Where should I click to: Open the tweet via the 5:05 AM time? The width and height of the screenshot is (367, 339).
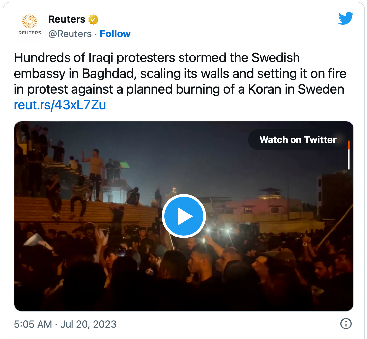(33, 324)
